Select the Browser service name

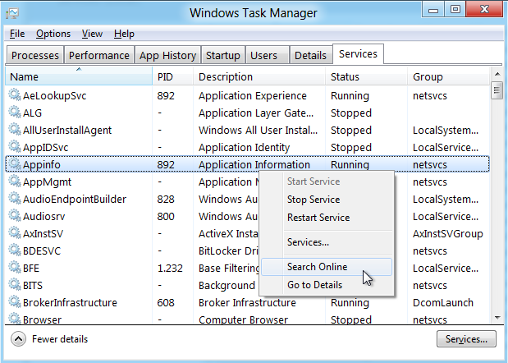point(42,319)
